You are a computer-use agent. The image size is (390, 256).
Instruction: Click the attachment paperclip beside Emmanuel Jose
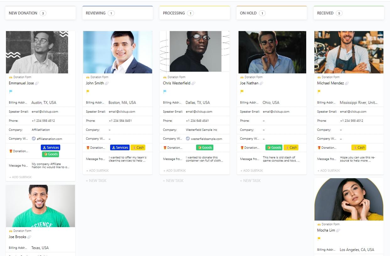pyautogui.click(x=37, y=83)
